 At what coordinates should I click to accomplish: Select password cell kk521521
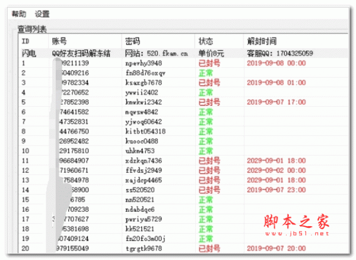[140, 229]
